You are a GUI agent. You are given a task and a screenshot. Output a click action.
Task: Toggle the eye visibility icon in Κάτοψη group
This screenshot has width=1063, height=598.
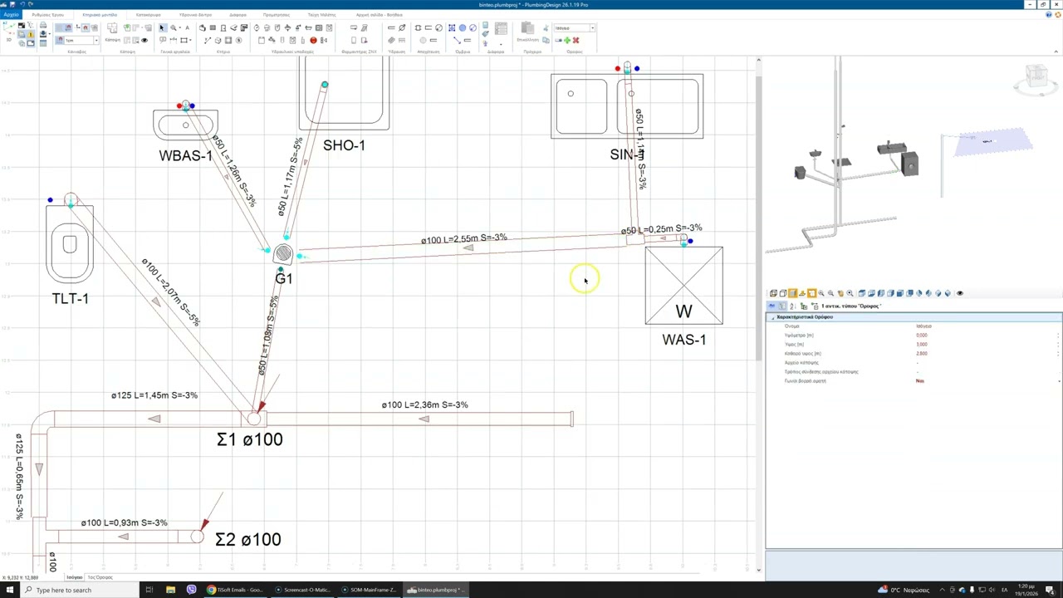point(145,40)
